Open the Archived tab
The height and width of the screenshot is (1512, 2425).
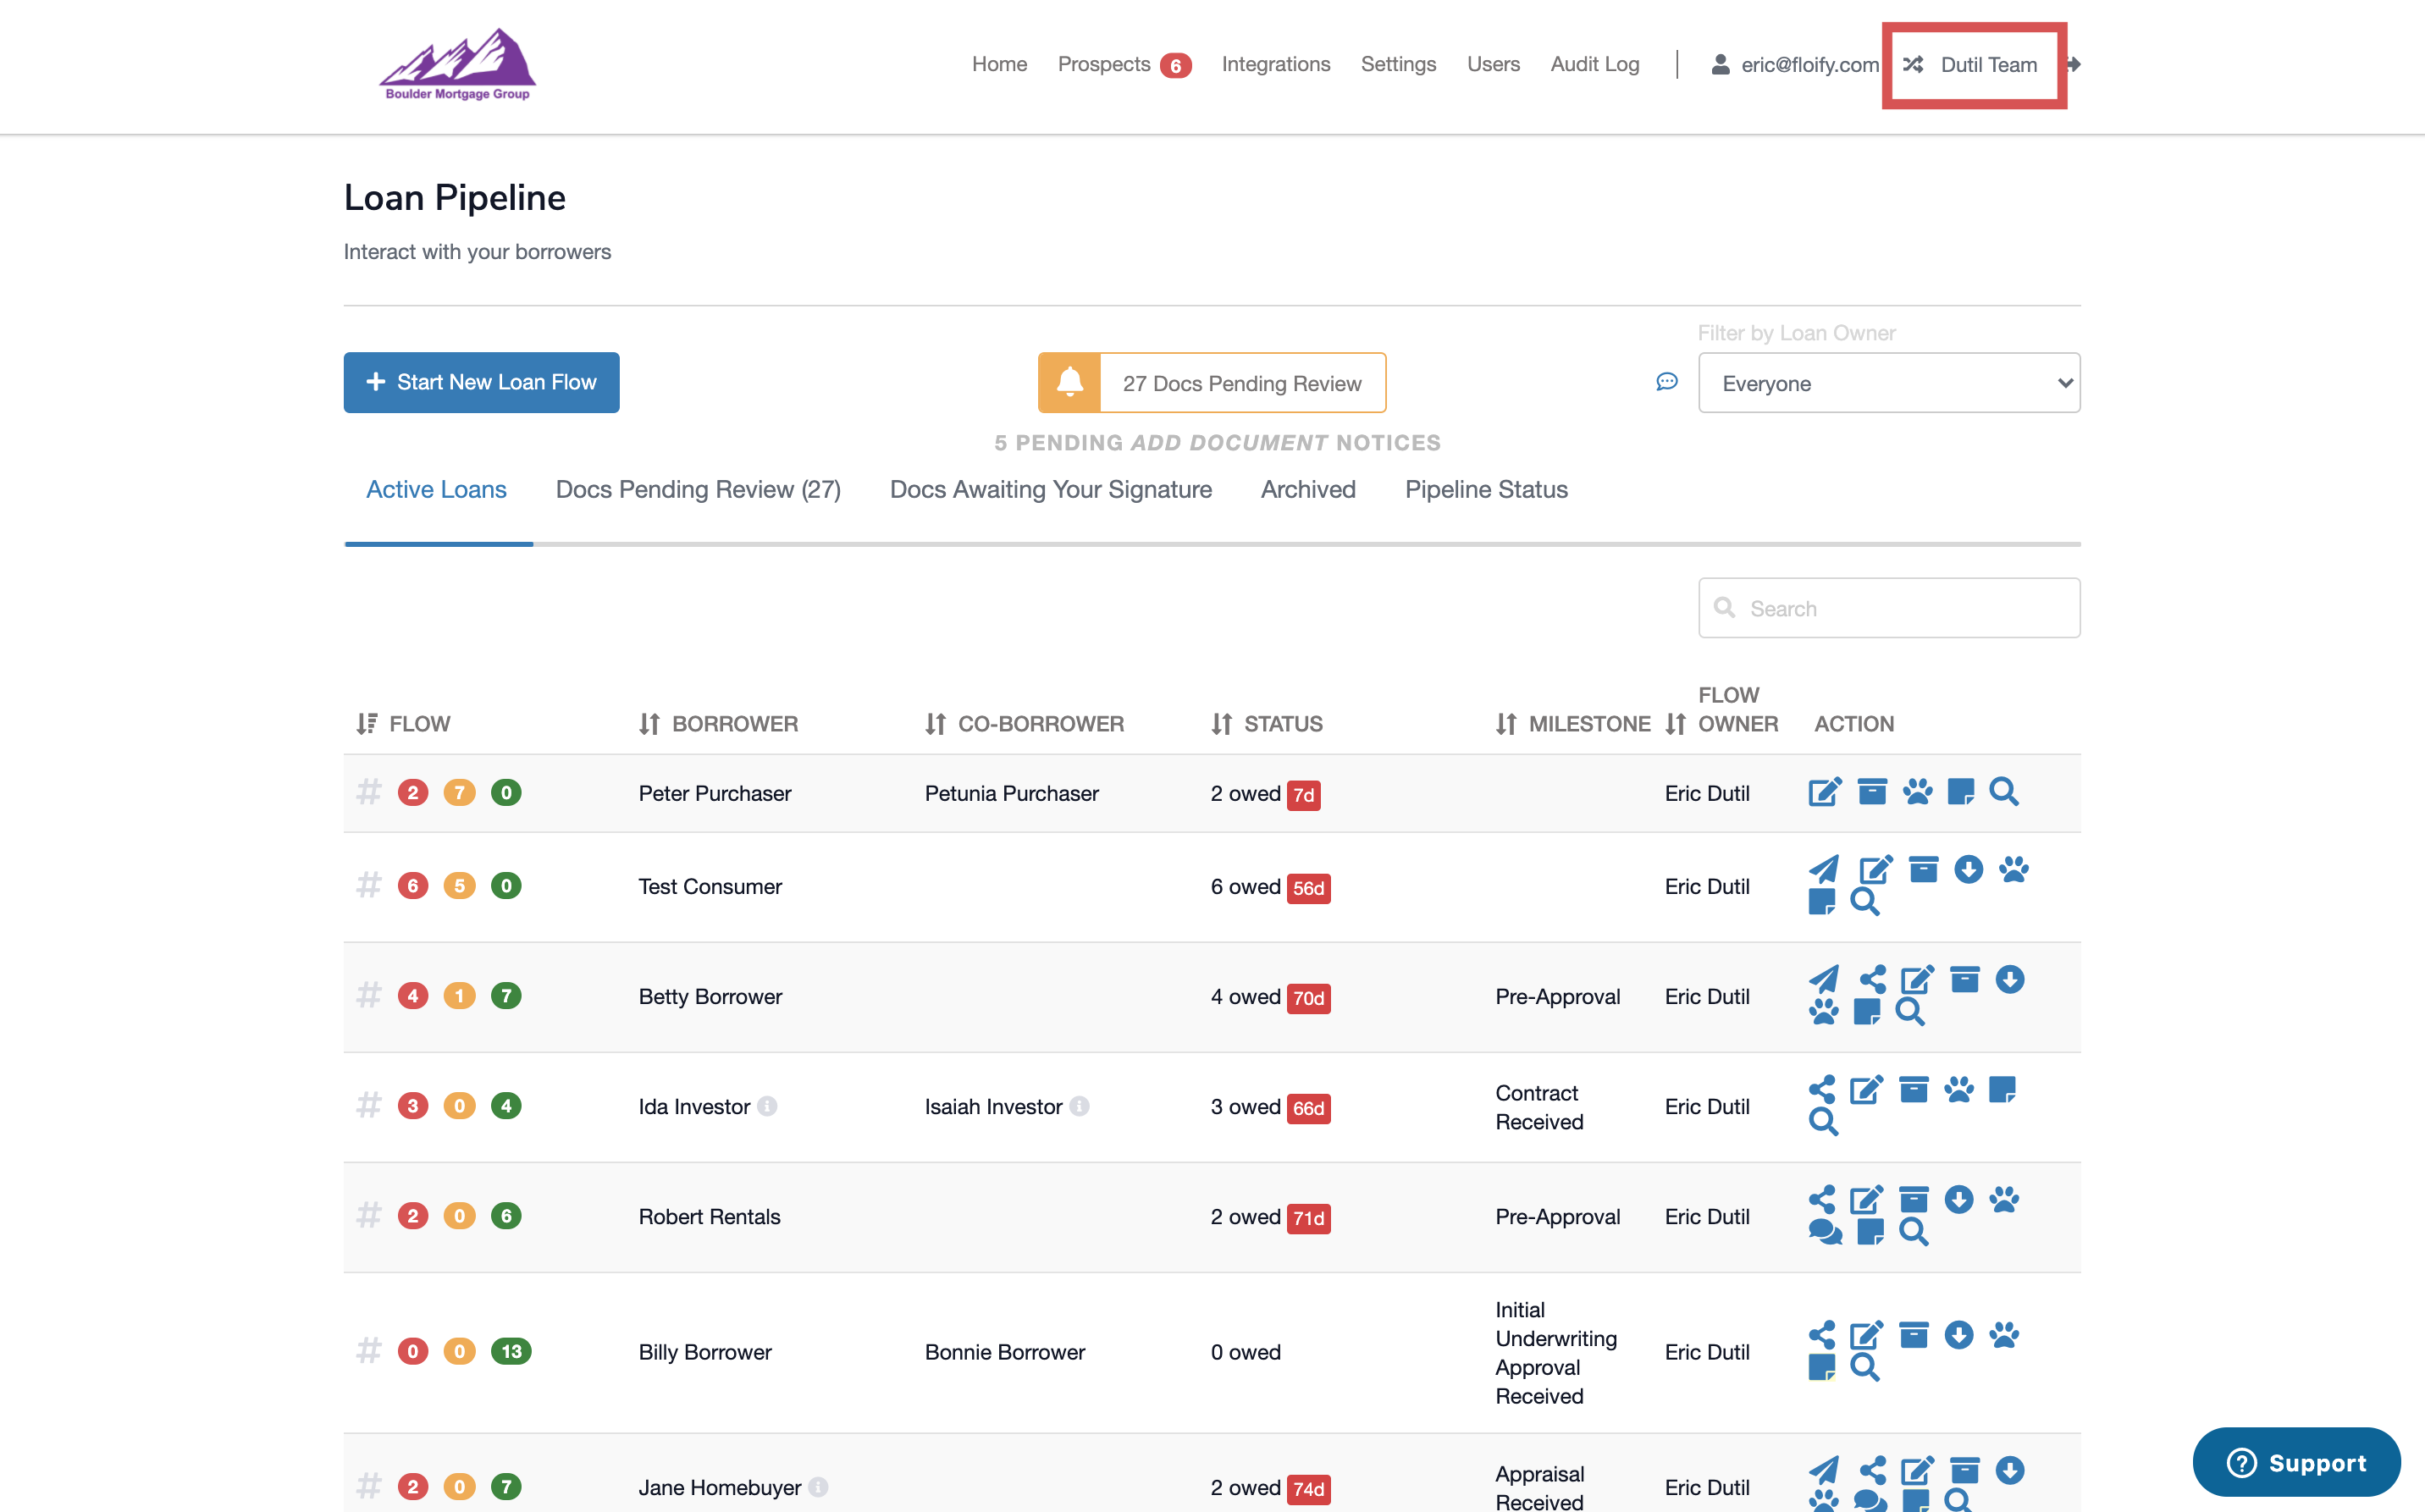point(1307,490)
